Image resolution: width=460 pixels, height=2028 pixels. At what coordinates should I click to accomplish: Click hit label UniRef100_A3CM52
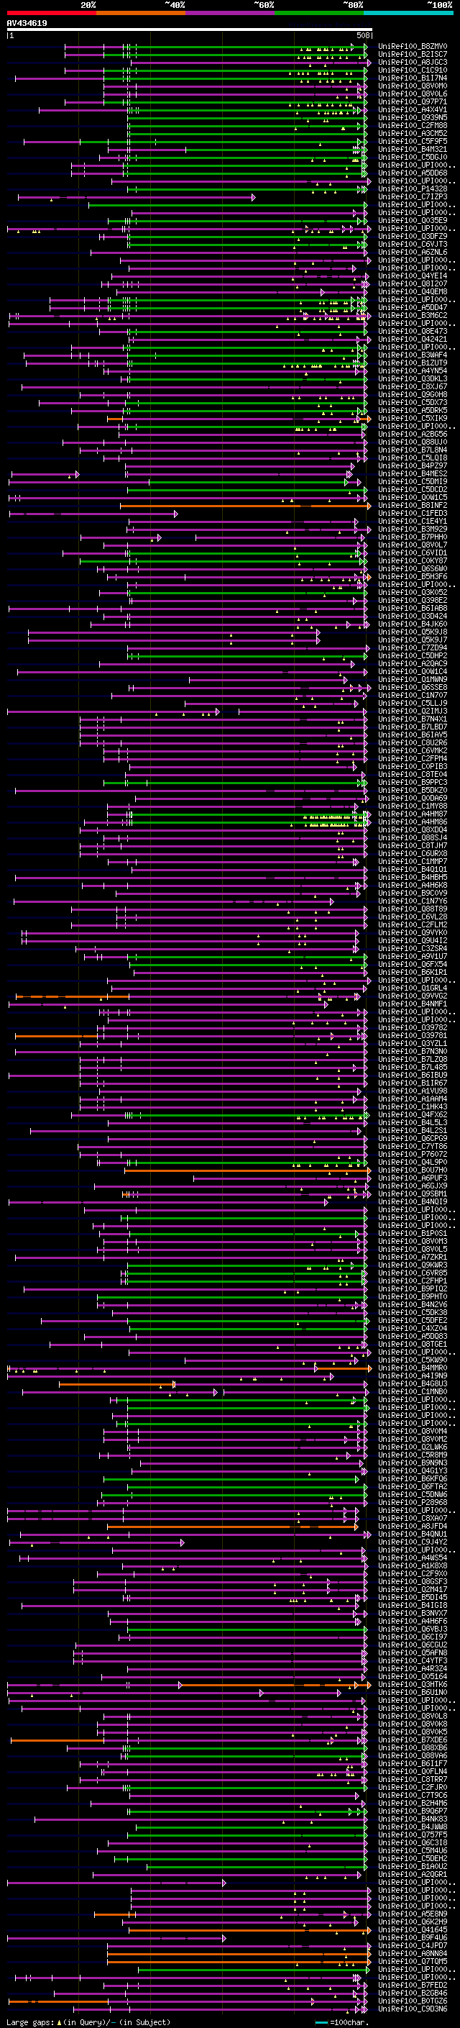(x=412, y=133)
